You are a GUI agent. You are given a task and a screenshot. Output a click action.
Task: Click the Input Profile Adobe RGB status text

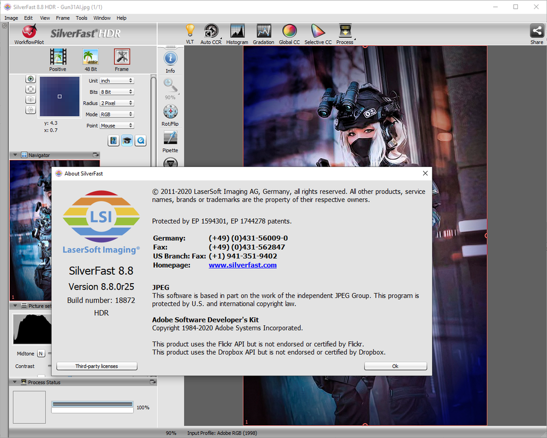click(x=222, y=433)
